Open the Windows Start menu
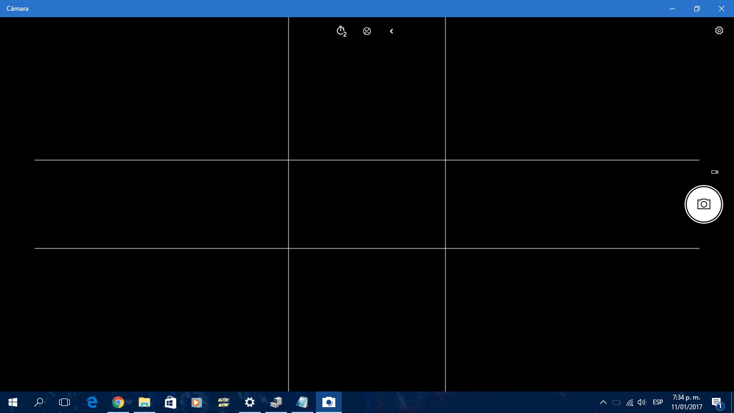The image size is (734, 413). [x=13, y=402]
